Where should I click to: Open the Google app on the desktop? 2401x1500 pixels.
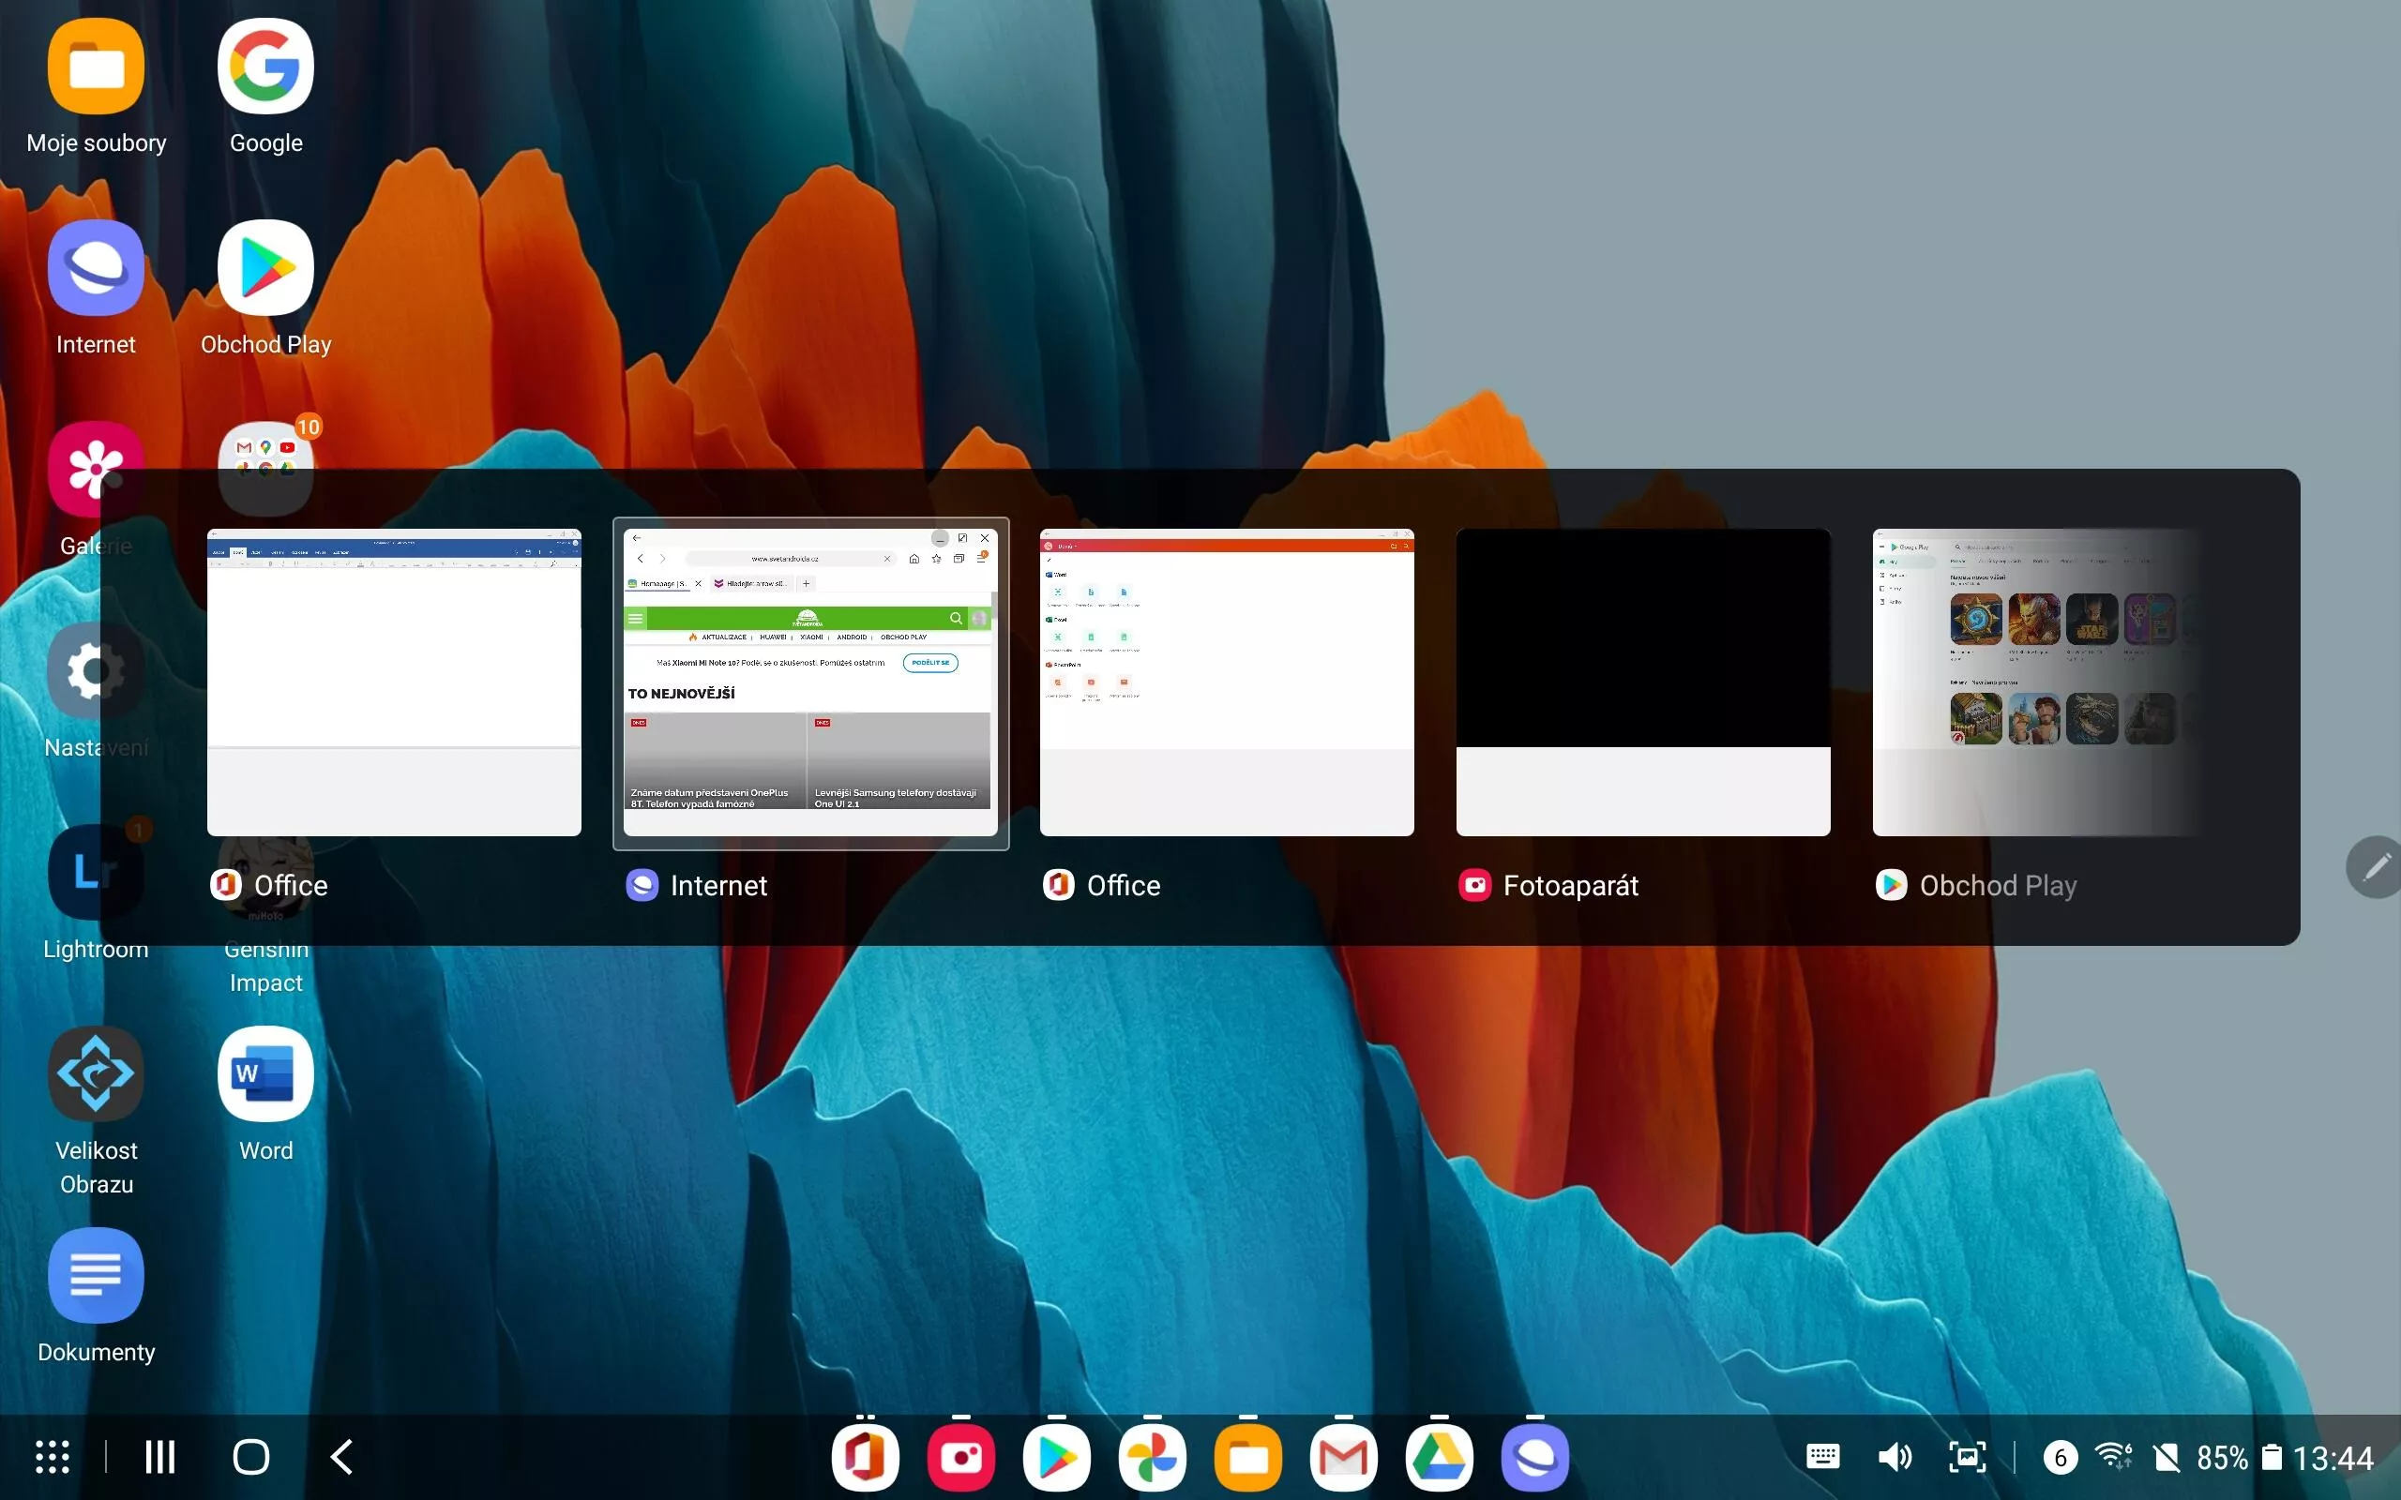pos(266,67)
